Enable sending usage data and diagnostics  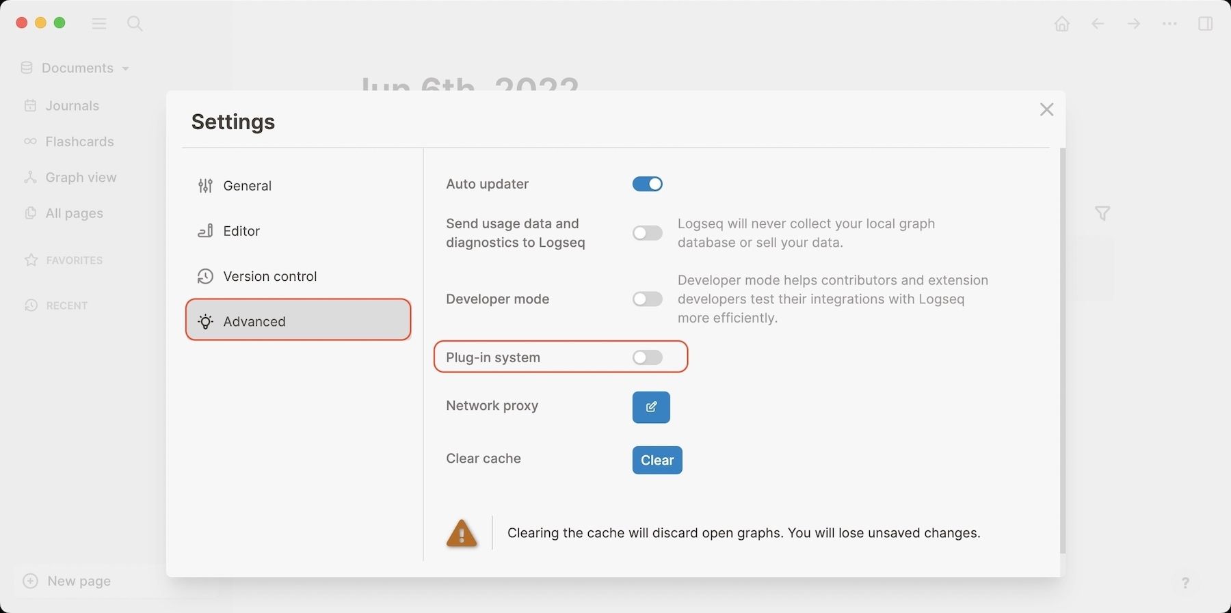pyautogui.click(x=647, y=233)
